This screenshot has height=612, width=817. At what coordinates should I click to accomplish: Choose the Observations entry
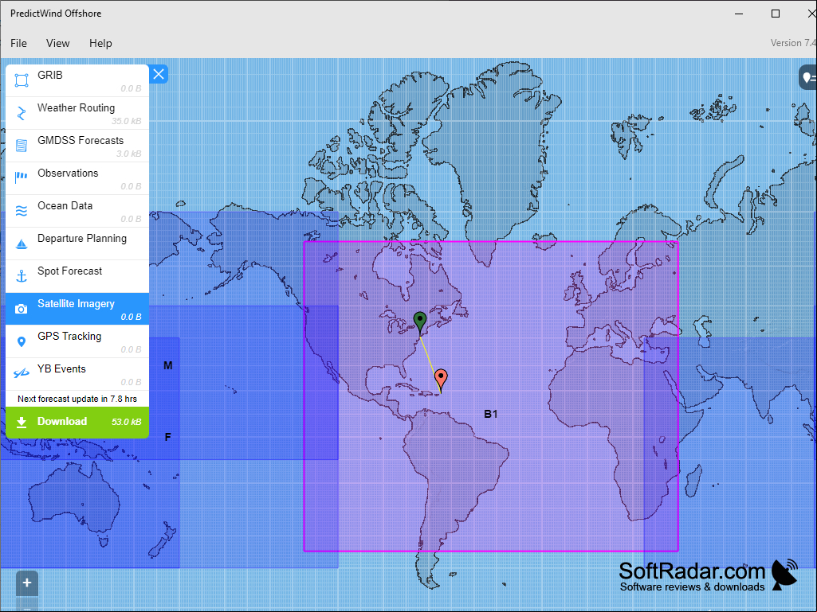coord(77,178)
